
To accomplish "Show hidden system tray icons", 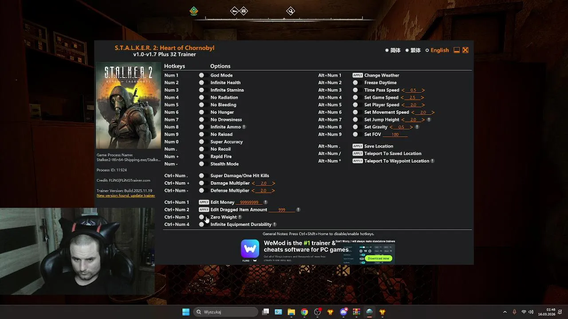I will [505, 312].
